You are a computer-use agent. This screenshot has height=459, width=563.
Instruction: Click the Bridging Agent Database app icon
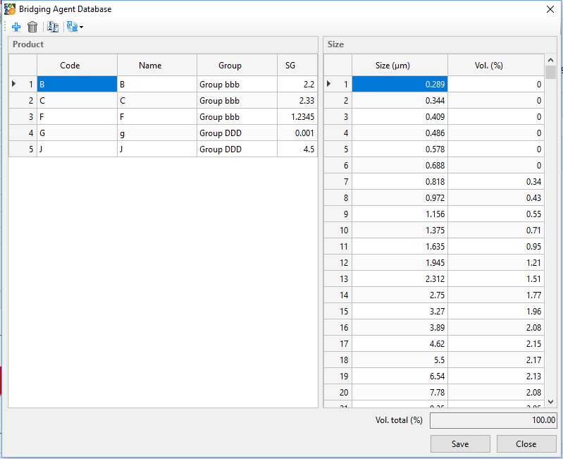(x=10, y=9)
